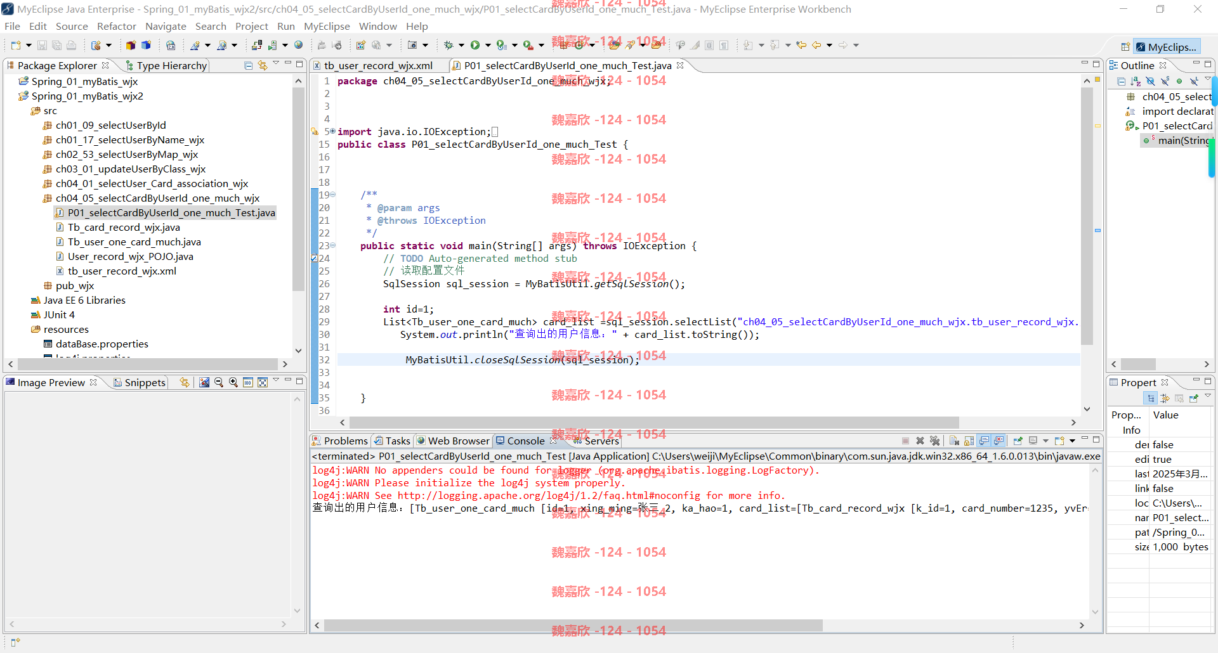Open the Refactor menu

117,26
